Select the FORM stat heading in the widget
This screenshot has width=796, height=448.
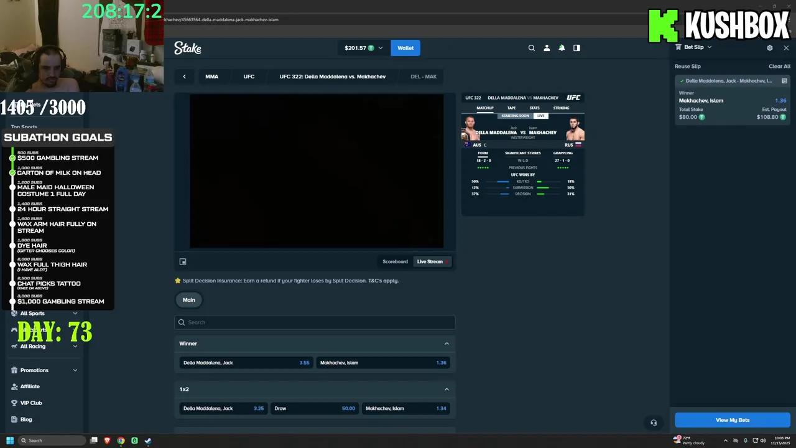coord(483,153)
